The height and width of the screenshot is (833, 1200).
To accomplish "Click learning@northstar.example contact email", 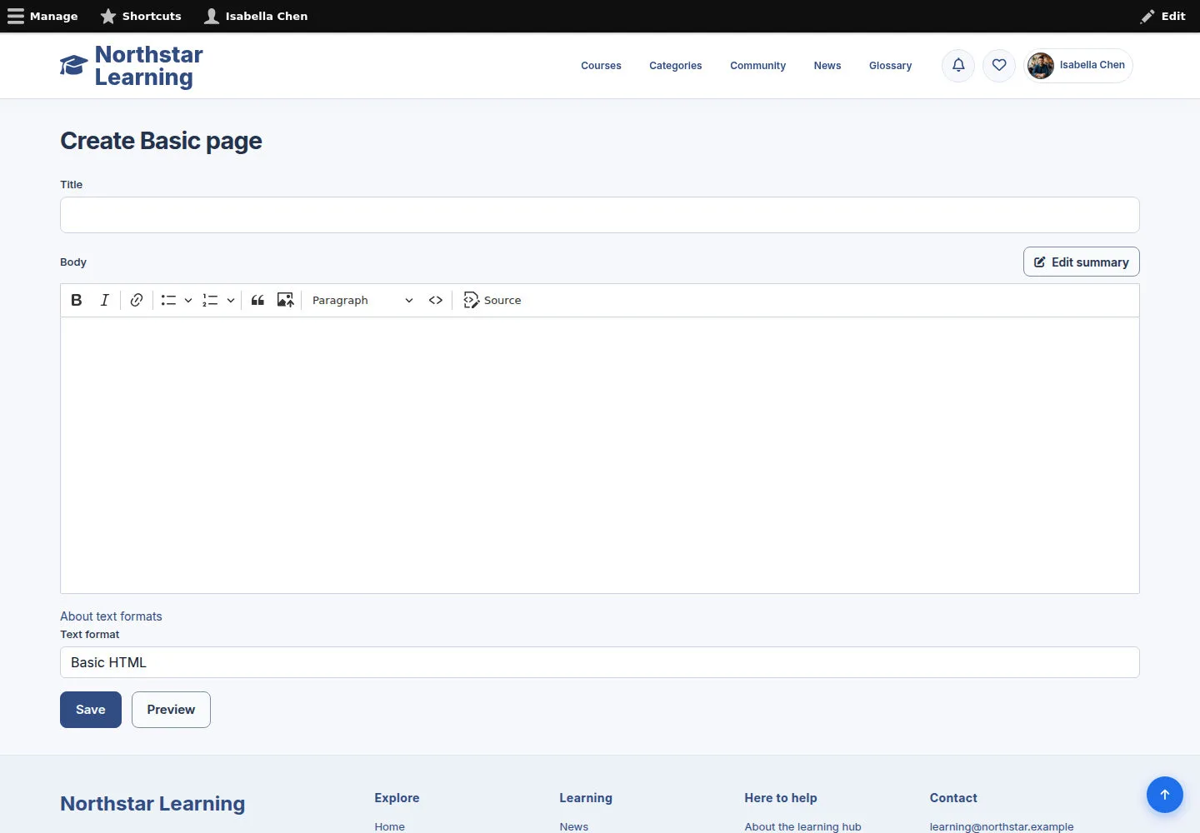I will click(x=1002, y=826).
